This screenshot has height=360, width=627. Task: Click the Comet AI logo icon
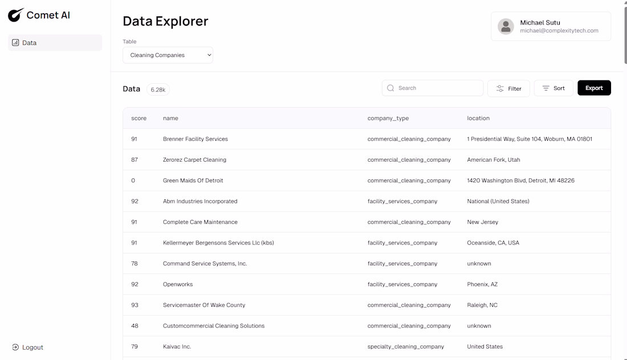[16, 15]
